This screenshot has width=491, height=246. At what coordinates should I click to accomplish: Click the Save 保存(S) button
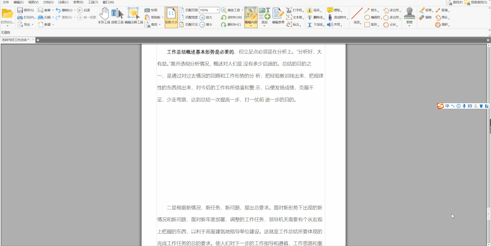coord(26,10)
